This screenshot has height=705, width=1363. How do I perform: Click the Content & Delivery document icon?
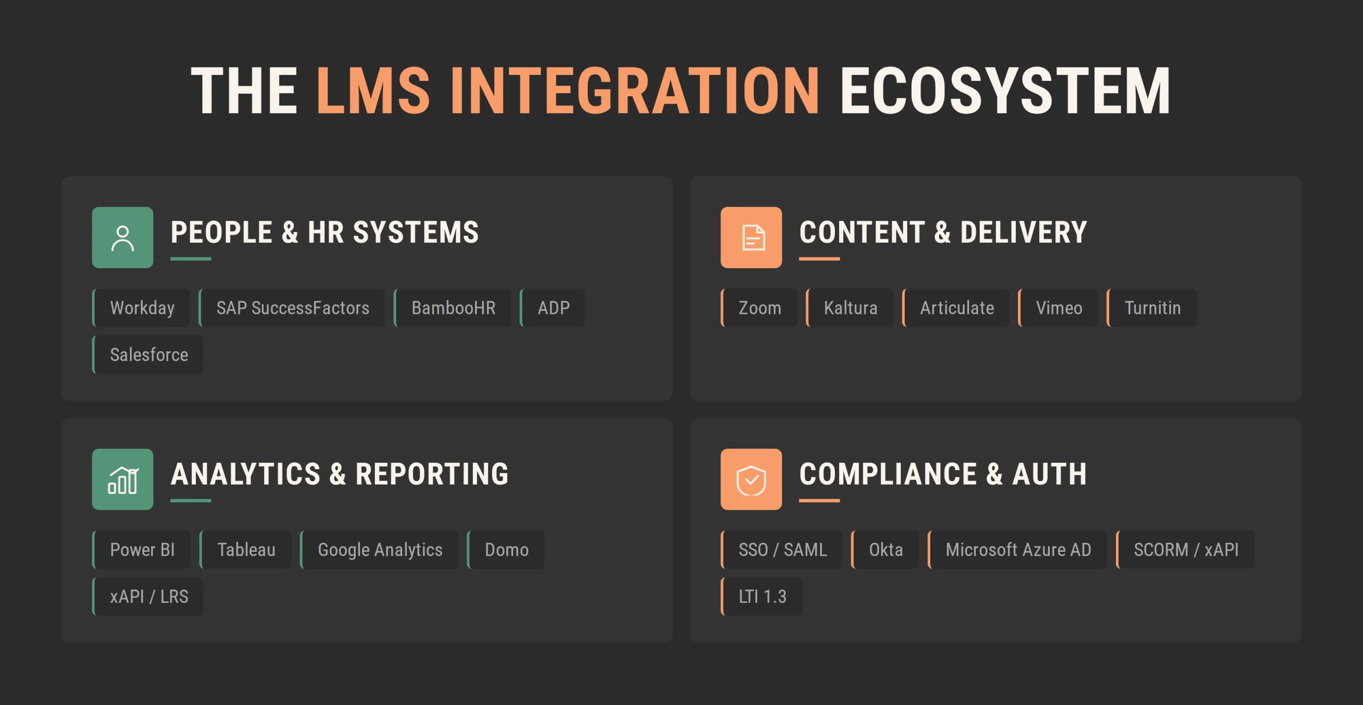tap(751, 237)
